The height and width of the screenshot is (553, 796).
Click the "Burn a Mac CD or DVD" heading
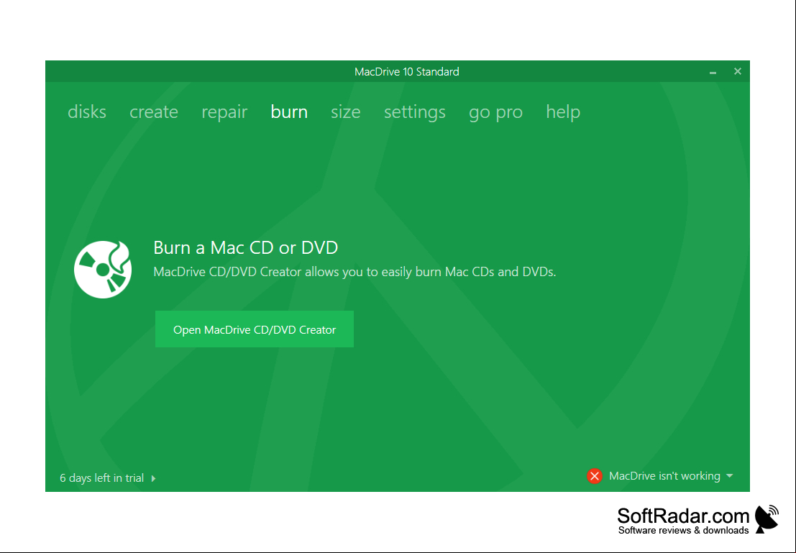(x=246, y=247)
